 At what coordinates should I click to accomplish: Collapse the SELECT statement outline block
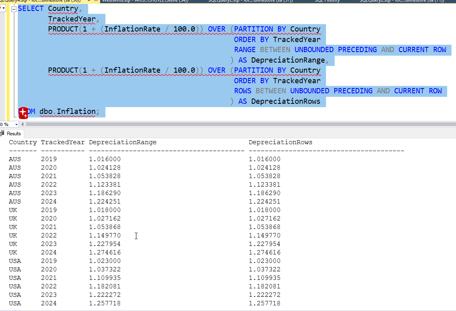click(14, 9)
